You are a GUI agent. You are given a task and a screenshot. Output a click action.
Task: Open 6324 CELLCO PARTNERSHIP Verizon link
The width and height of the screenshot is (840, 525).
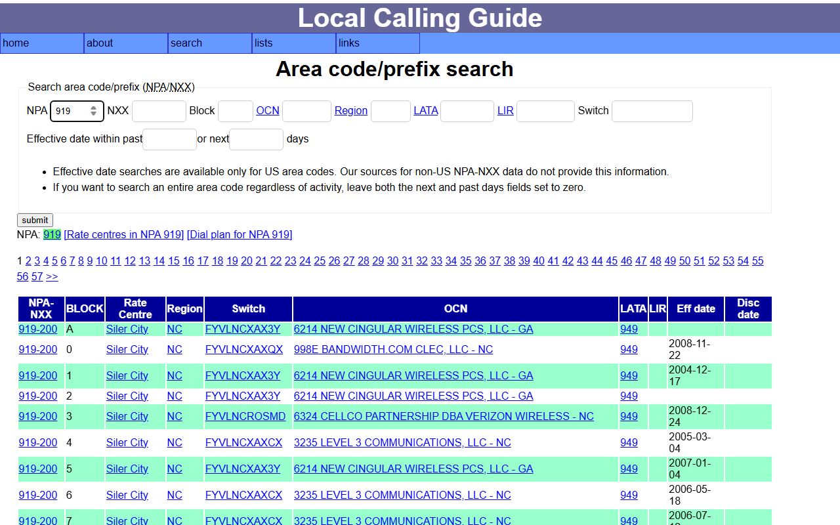coord(444,417)
